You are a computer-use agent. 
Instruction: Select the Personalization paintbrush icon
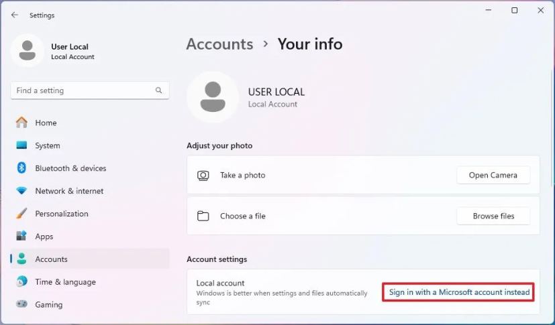pos(21,214)
